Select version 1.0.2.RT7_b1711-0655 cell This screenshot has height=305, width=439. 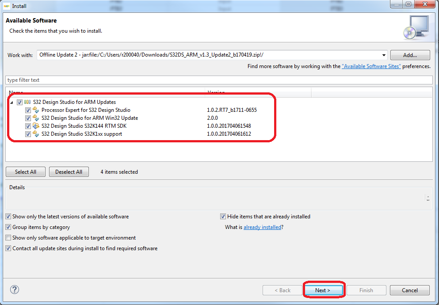pyautogui.click(x=232, y=110)
